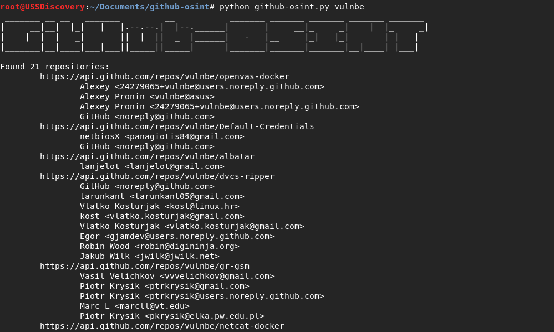Viewport: 554px width, 332px height.
Task: Click the gr-gsm repository URL
Action: point(145,266)
